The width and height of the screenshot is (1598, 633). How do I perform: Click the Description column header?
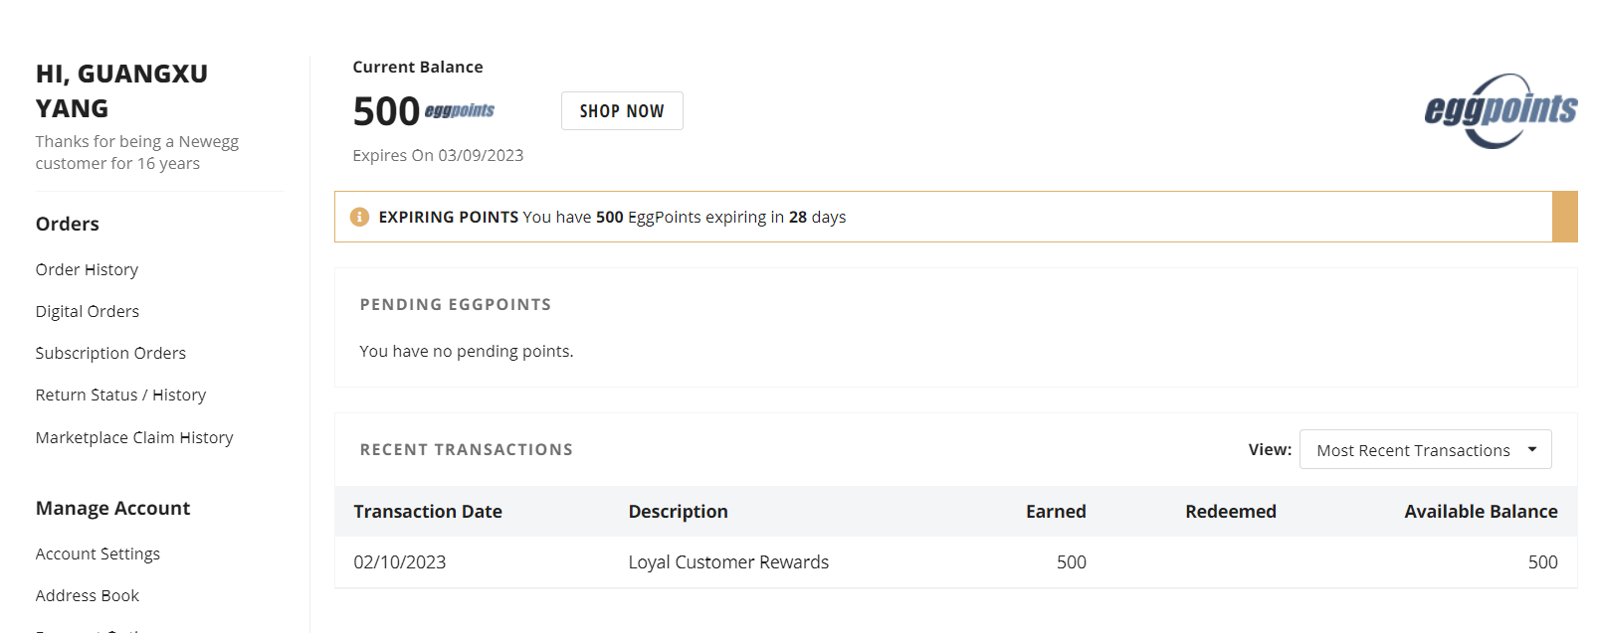678,512
